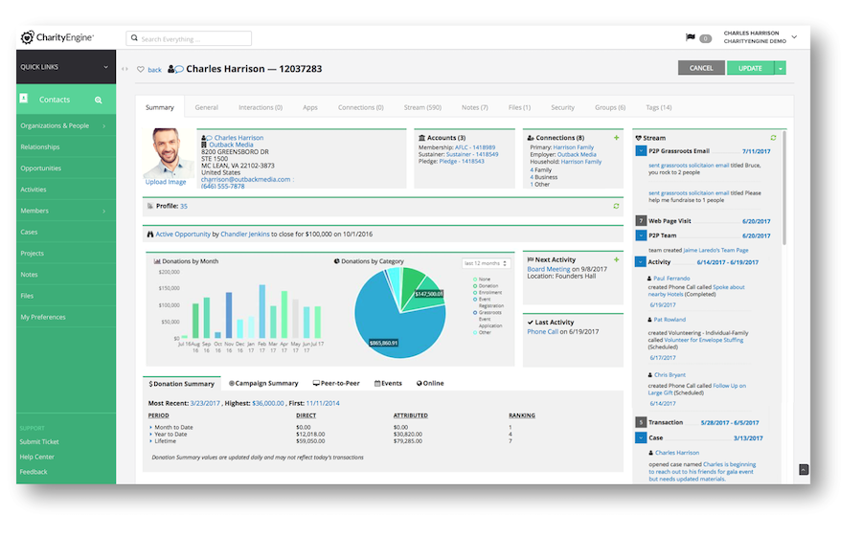This screenshot has width=862, height=559.
Task: Open the Board Meeting activity link
Action: click(x=549, y=269)
